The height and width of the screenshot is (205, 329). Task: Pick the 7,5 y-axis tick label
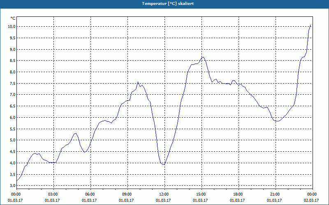12,84
